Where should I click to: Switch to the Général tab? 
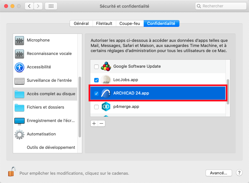[81, 24]
